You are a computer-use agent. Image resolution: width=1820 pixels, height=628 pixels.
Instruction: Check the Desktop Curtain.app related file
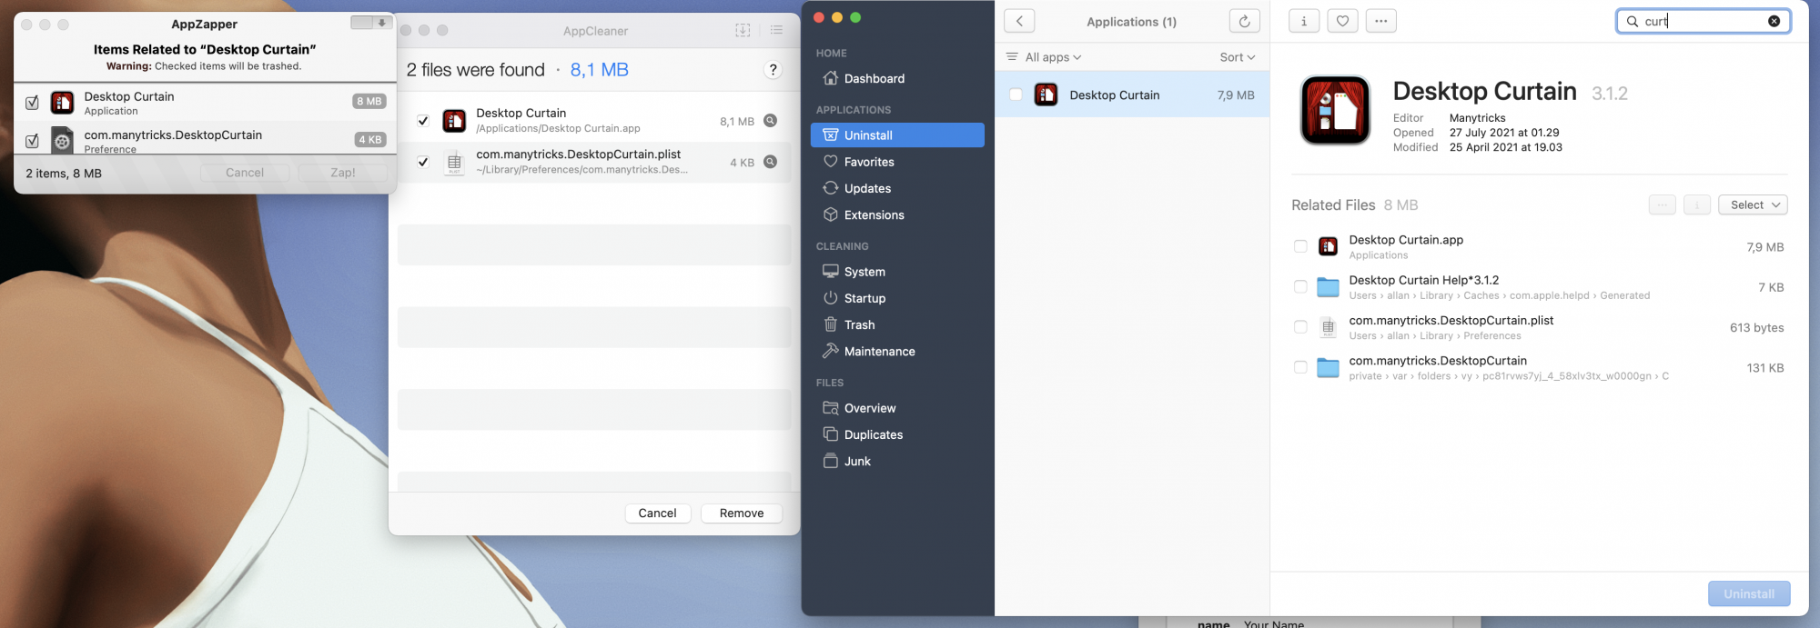pos(1300,246)
